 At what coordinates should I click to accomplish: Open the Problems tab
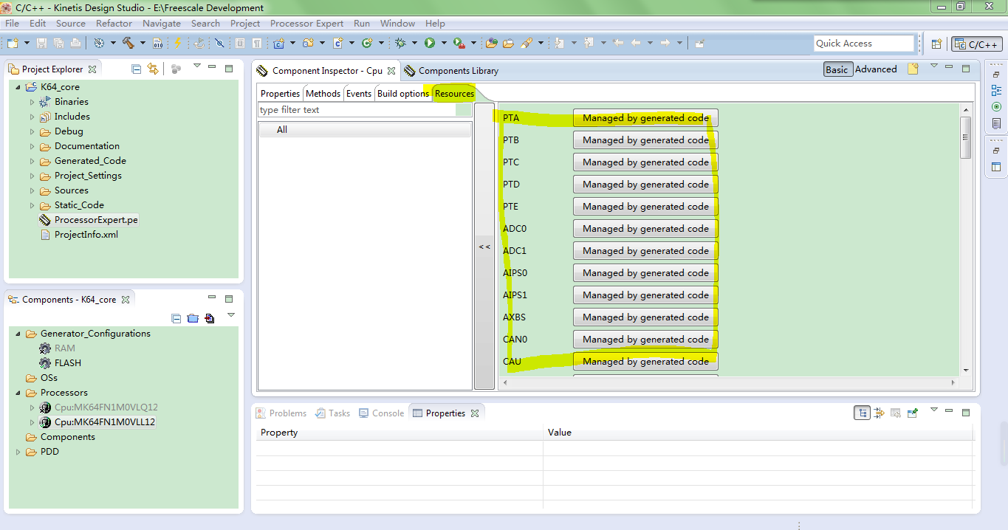[x=281, y=413]
